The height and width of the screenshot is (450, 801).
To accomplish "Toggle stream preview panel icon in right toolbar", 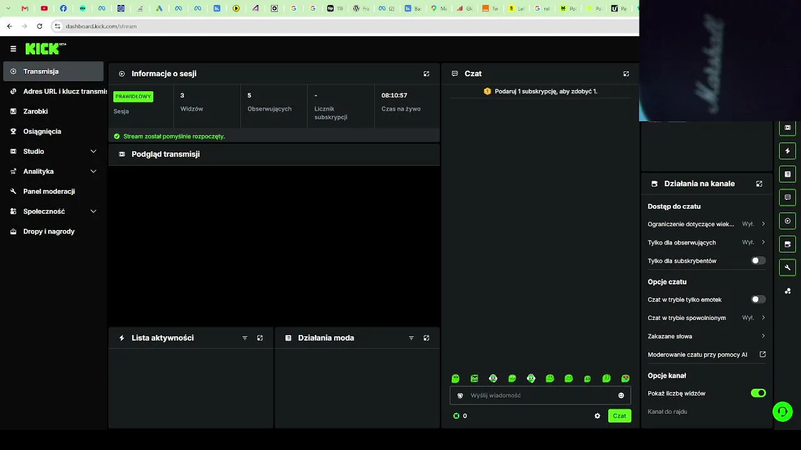I will (787, 127).
